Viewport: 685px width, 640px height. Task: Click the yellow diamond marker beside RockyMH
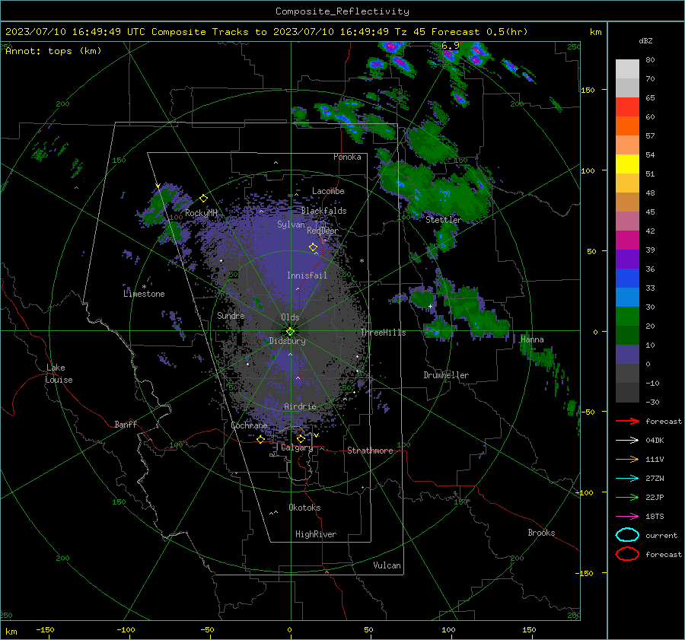click(x=203, y=199)
